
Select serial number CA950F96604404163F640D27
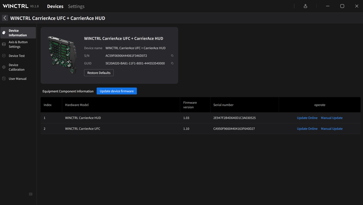point(234,129)
